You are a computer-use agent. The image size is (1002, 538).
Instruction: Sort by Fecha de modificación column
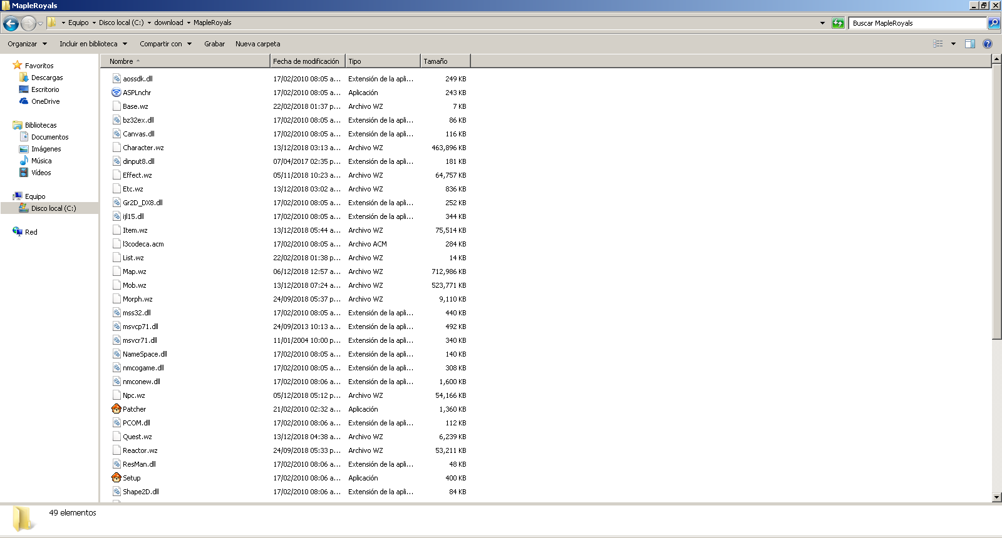click(x=307, y=61)
